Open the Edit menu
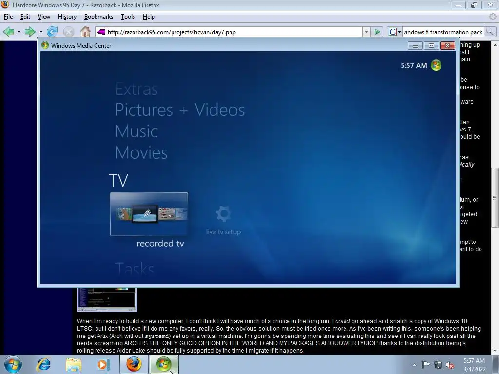 point(25,17)
